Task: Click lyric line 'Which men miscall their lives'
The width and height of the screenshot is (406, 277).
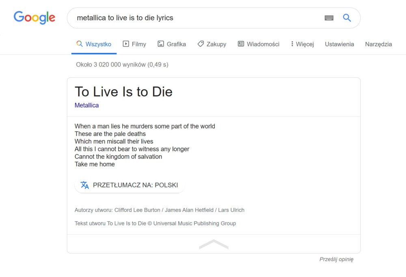Action: pos(114,142)
